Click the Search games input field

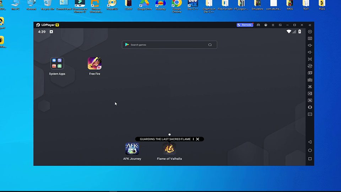pyautogui.click(x=169, y=45)
